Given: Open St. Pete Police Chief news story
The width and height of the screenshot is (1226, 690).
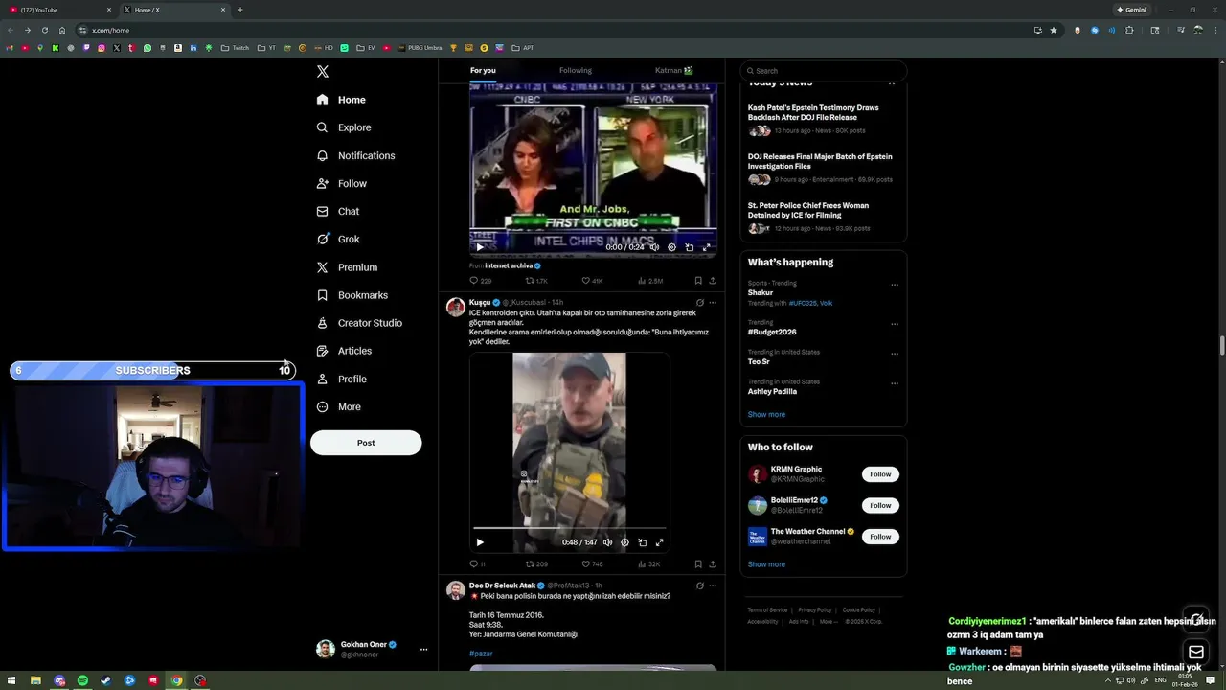Looking at the screenshot, I should pos(808,210).
